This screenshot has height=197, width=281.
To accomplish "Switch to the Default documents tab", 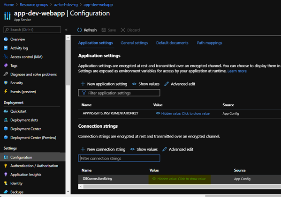I will point(172,43).
